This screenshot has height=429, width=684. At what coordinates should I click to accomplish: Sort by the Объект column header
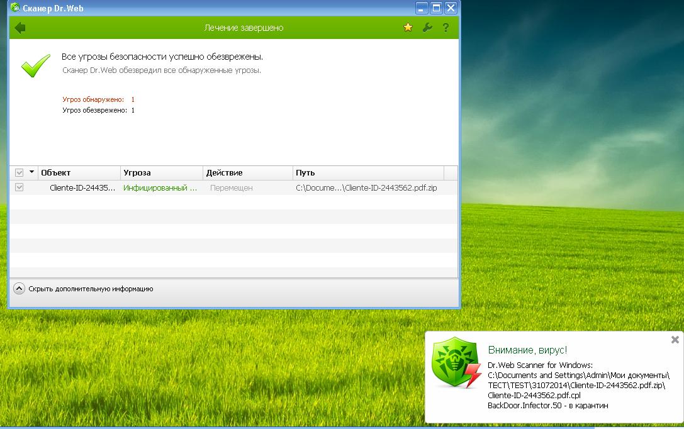tap(79, 173)
